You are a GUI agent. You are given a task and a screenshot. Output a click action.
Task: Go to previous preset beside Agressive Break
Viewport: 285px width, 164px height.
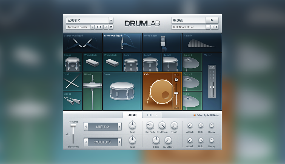pos(97,27)
